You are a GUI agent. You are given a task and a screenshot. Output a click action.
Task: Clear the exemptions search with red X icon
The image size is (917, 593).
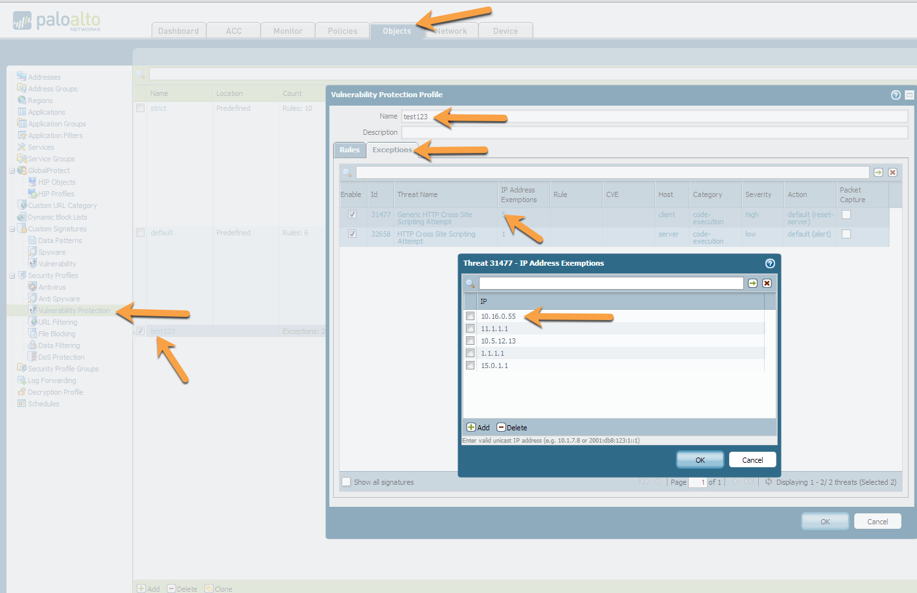tap(767, 283)
